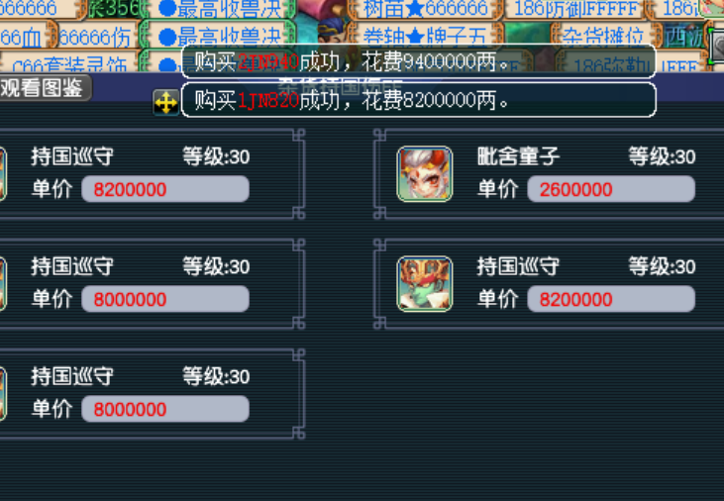724x501 pixels.
Task: Open the 树苗★666666 stall sign
Action: pos(425,8)
